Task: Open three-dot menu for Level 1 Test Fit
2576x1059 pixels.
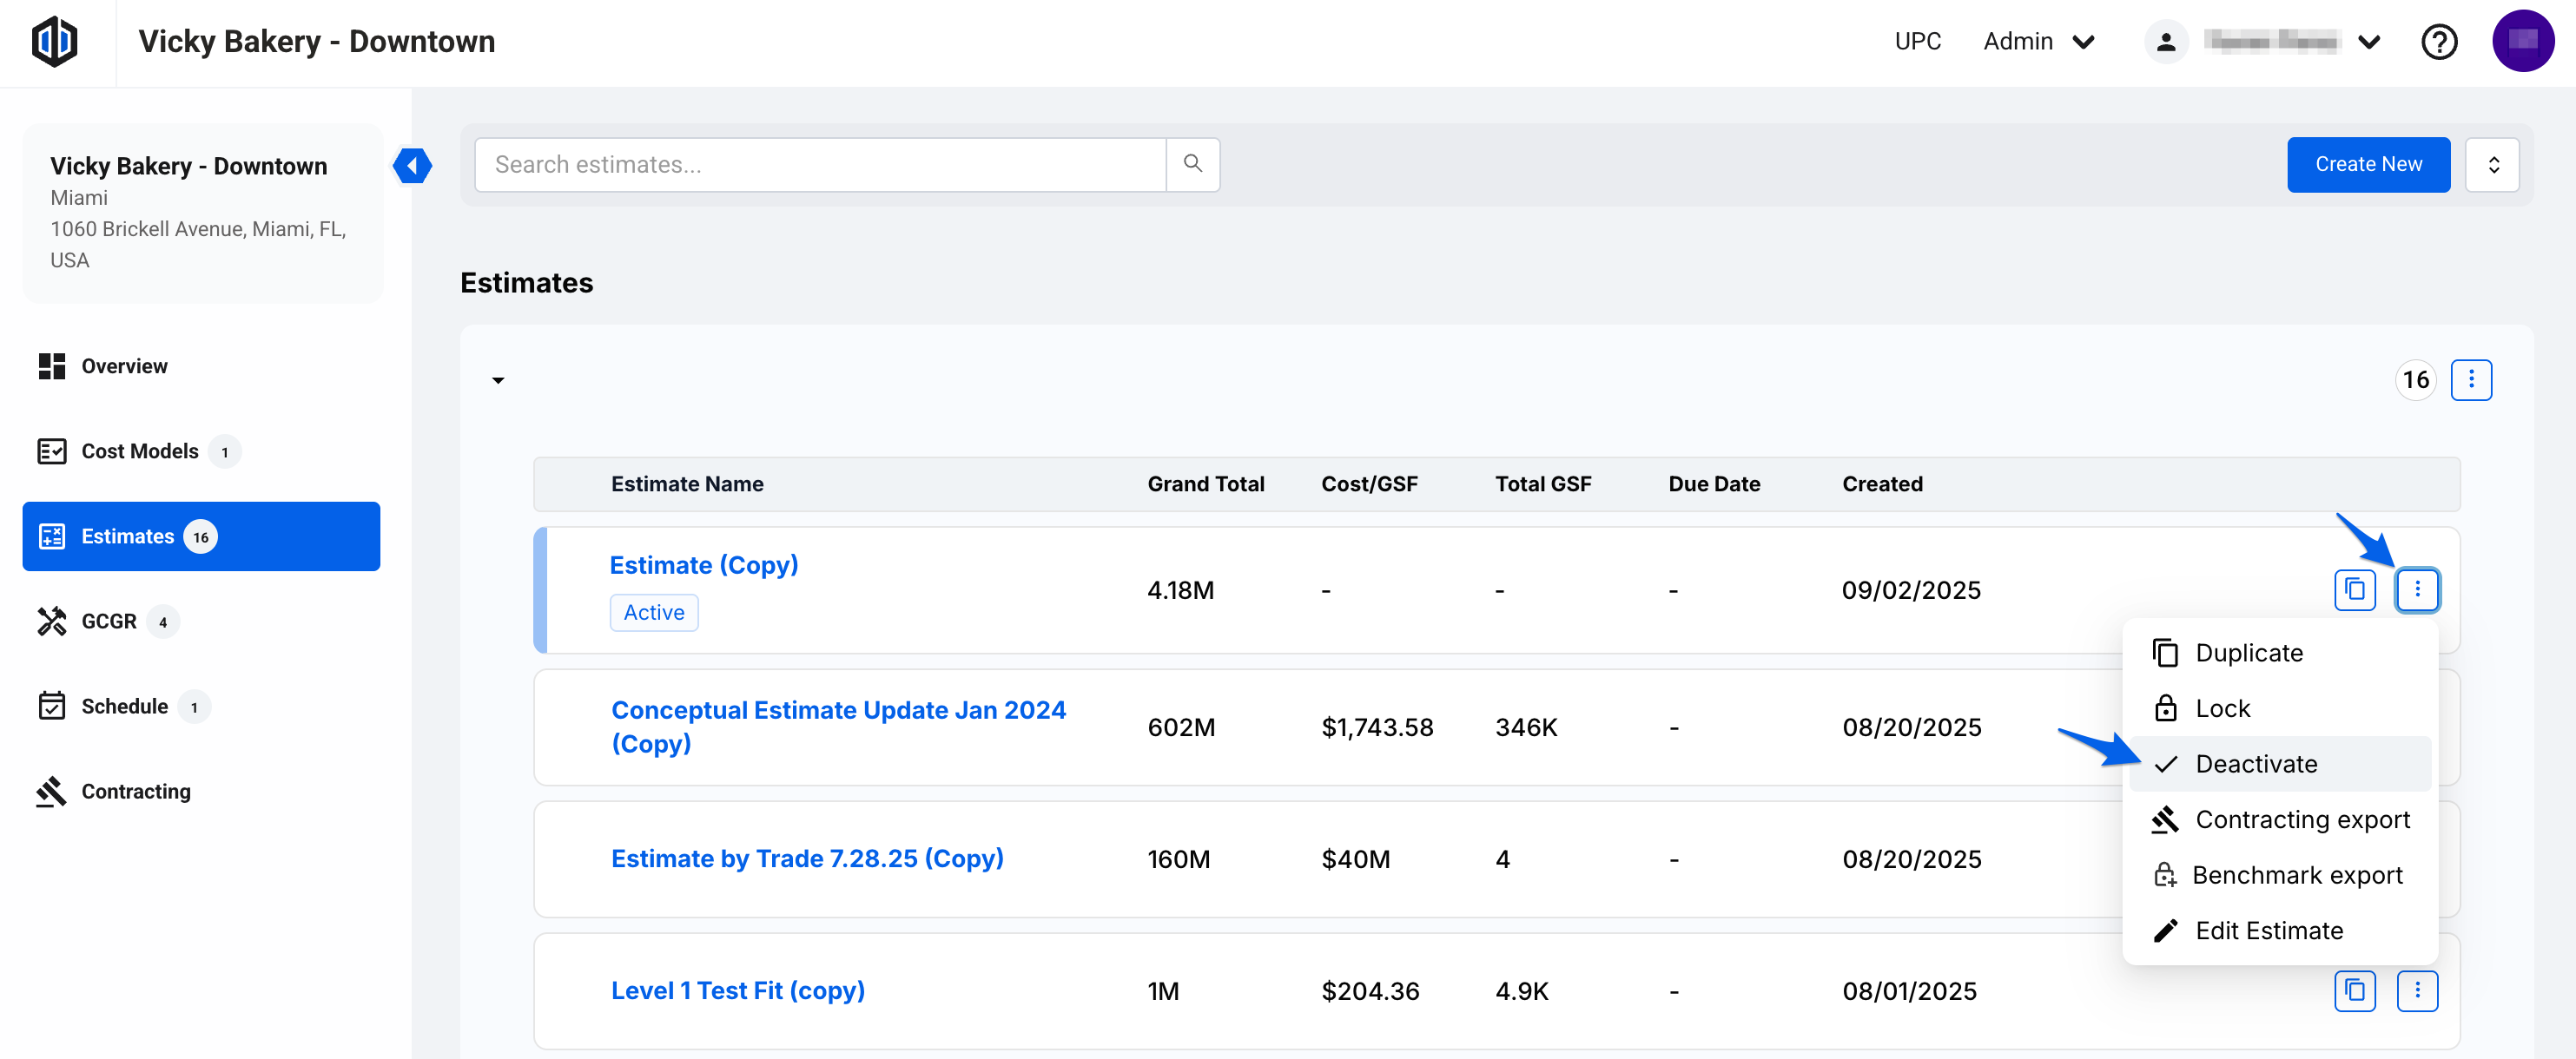Action: tap(2416, 991)
